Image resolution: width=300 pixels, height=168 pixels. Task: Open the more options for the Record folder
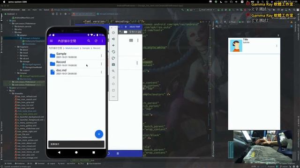click(x=101, y=64)
